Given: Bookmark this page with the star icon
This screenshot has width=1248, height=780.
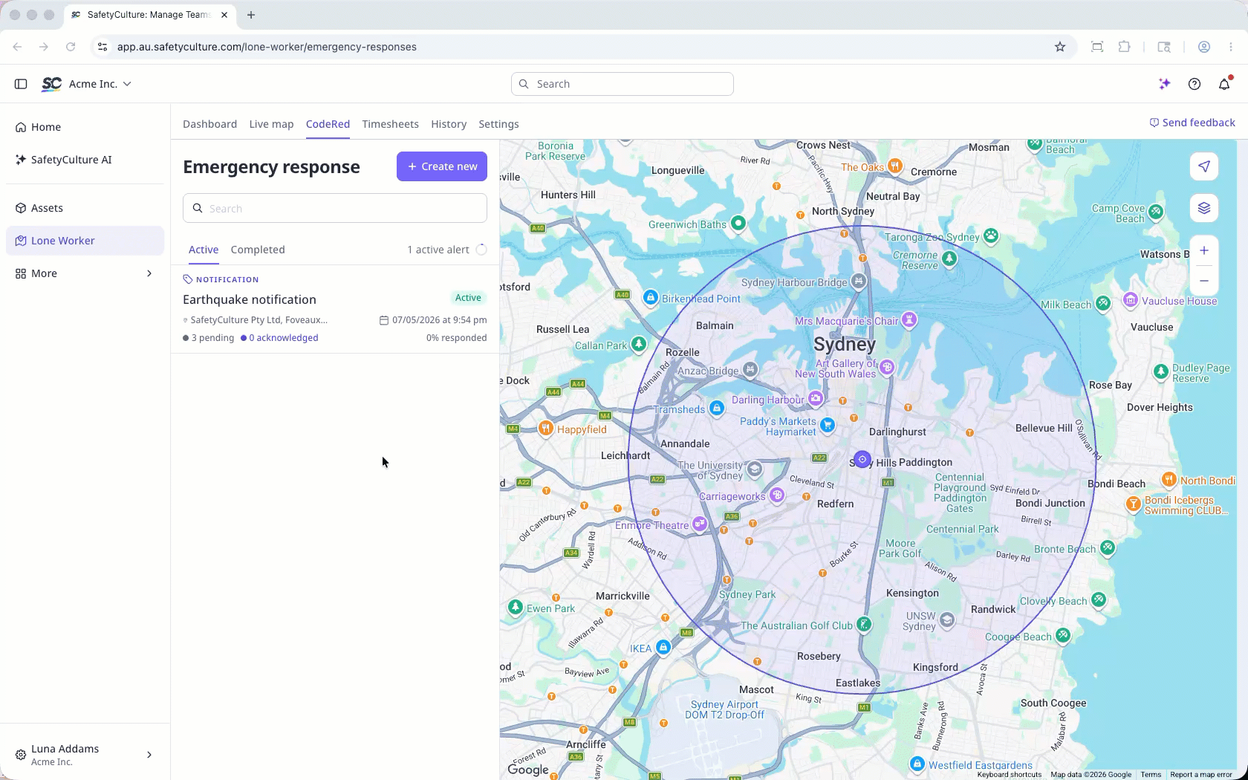Looking at the screenshot, I should [x=1060, y=47].
